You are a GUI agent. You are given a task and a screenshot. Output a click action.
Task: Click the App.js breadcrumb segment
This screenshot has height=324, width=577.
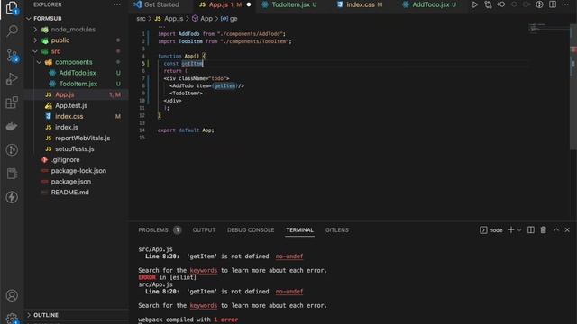coord(169,18)
